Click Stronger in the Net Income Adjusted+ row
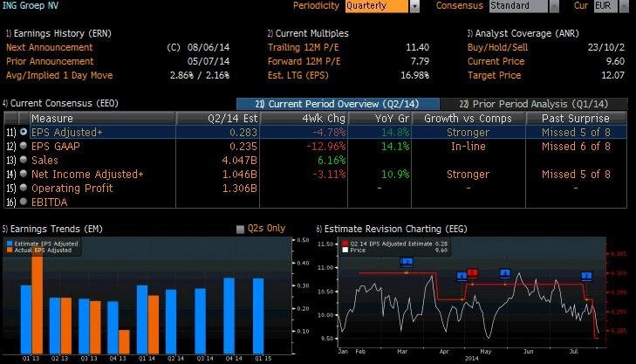Image resolution: width=636 pixels, height=364 pixels. click(x=468, y=174)
